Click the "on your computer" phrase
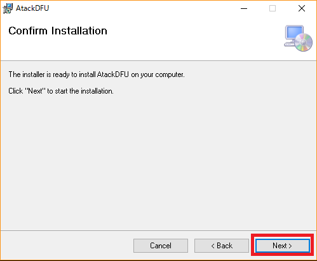This screenshot has height=261, width=317. click(x=158, y=75)
